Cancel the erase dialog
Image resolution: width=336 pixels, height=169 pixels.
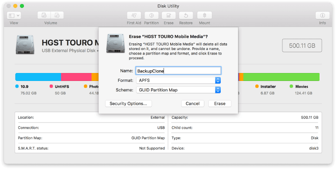click(x=193, y=104)
